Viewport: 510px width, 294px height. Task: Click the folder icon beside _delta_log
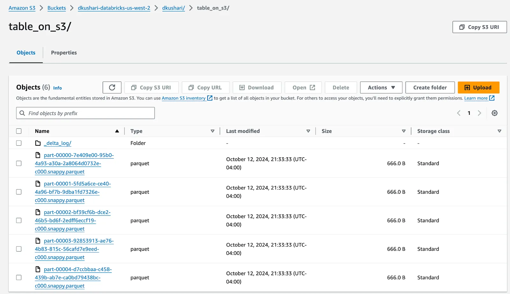pyautogui.click(x=38, y=143)
